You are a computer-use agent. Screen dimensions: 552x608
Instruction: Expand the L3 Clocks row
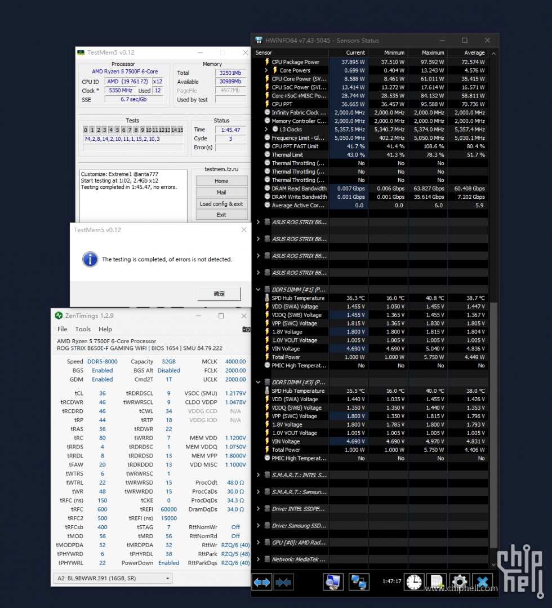coord(266,129)
